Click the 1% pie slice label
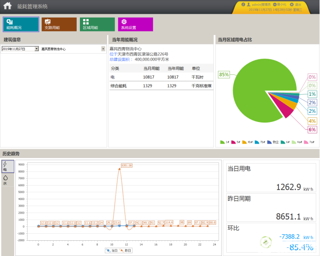This screenshot has height=256, width=320. point(312,94)
